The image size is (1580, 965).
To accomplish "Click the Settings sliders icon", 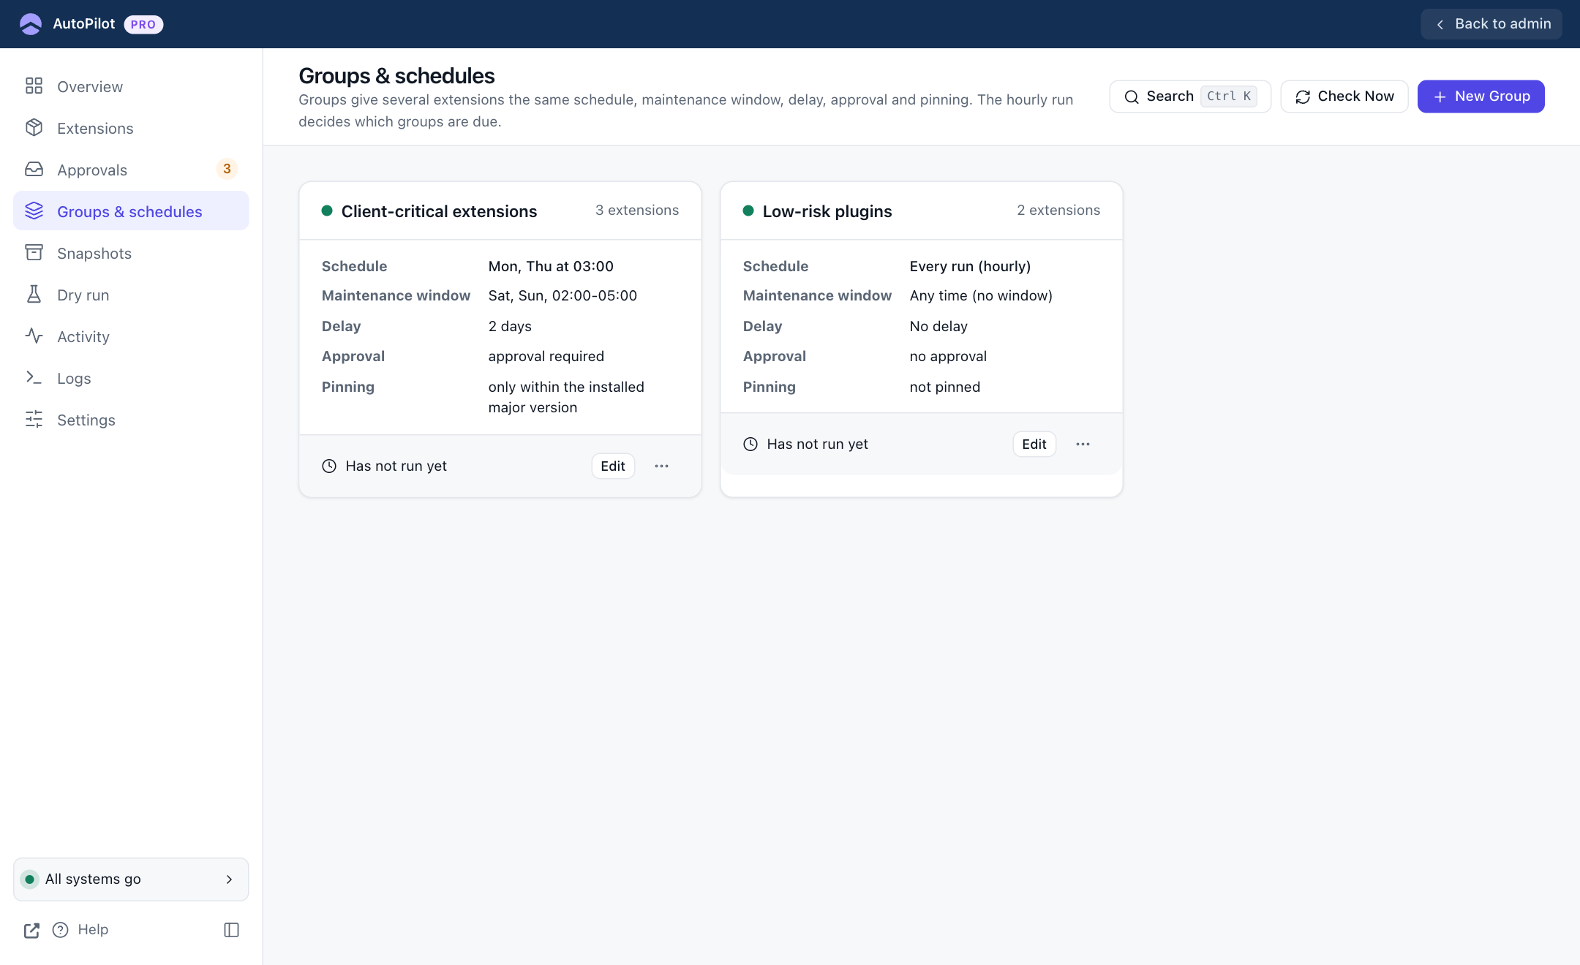I will click(x=34, y=420).
